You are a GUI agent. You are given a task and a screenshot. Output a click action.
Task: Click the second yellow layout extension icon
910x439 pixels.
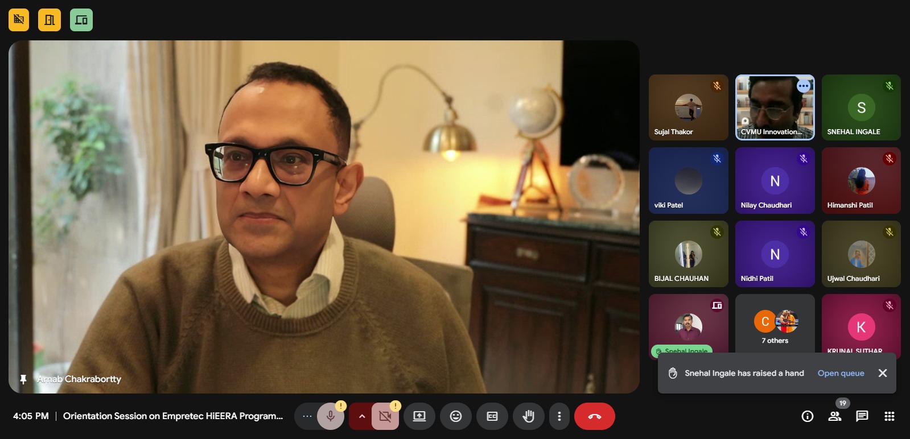(x=50, y=20)
